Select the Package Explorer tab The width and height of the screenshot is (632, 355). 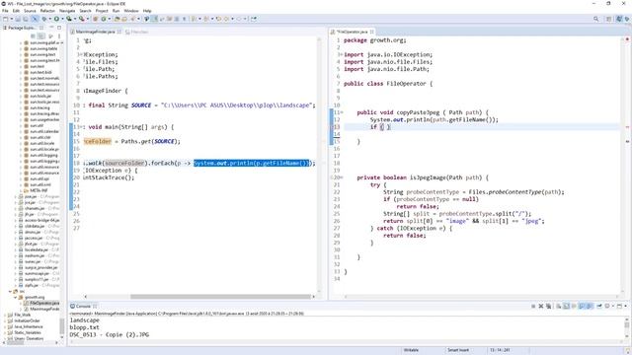(x=22, y=28)
